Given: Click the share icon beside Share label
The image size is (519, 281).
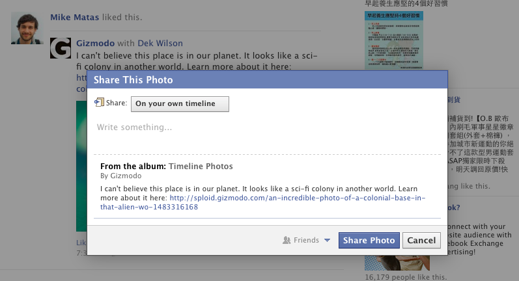Looking at the screenshot, I should (x=99, y=103).
